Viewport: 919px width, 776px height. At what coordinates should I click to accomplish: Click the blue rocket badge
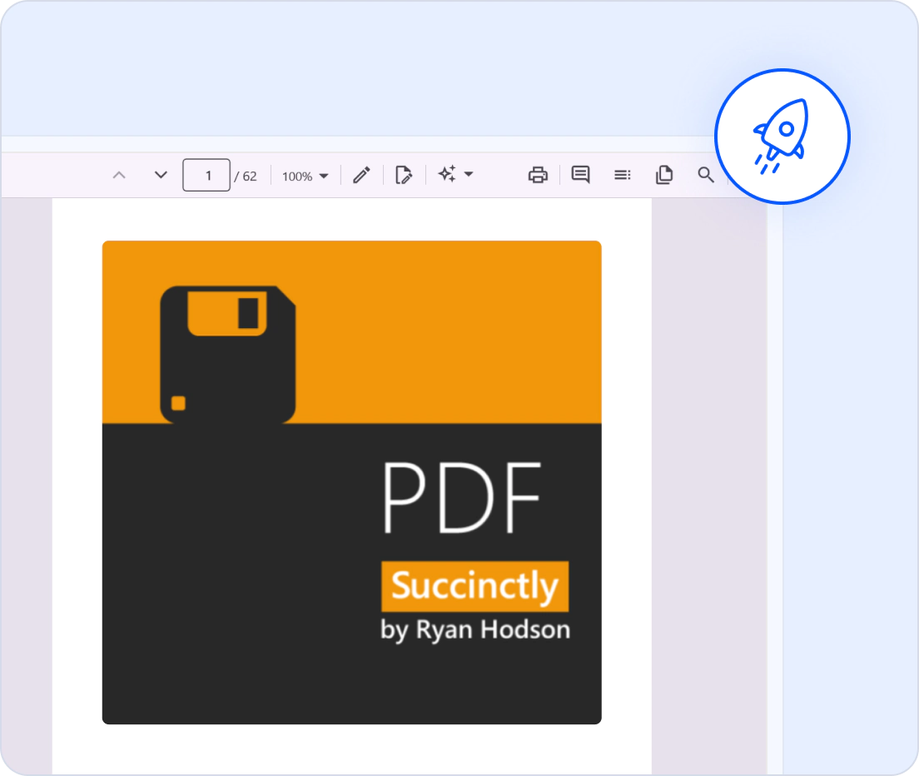(x=782, y=137)
